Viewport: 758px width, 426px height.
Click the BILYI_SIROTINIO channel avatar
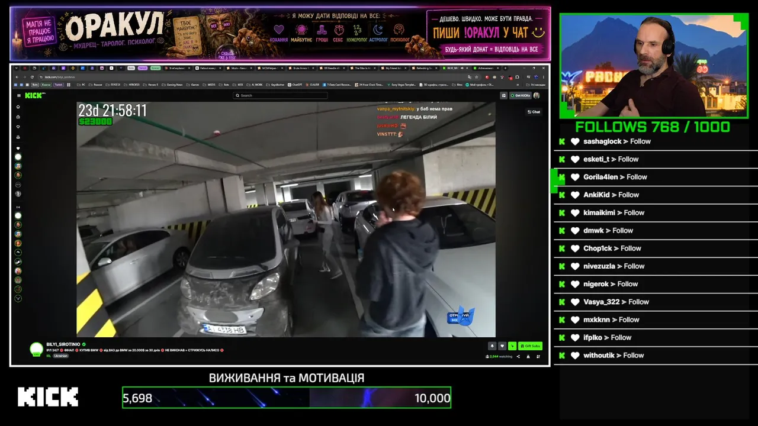(37, 349)
